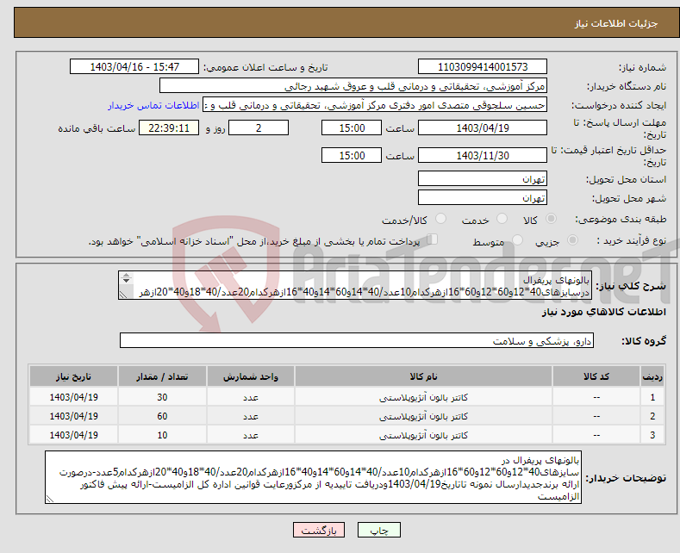This screenshot has width=680, height=553.
Task: Click the goods group field دارو، پزشکی و سلامت
Action: coord(357,340)
